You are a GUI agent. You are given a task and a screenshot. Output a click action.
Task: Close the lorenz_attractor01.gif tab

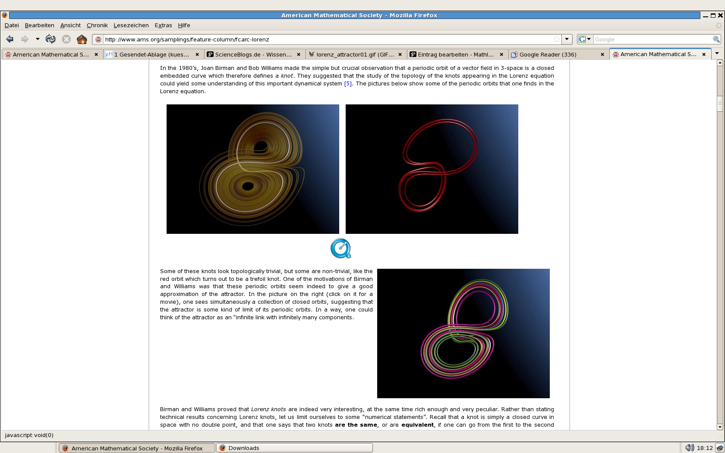pyautogui.click(x=400, y=54)
